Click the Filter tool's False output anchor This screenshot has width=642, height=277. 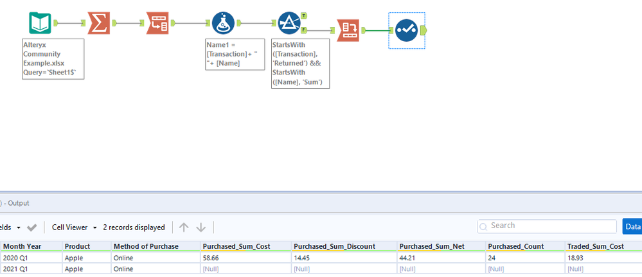pyautogui.click(x=304, y=30)
